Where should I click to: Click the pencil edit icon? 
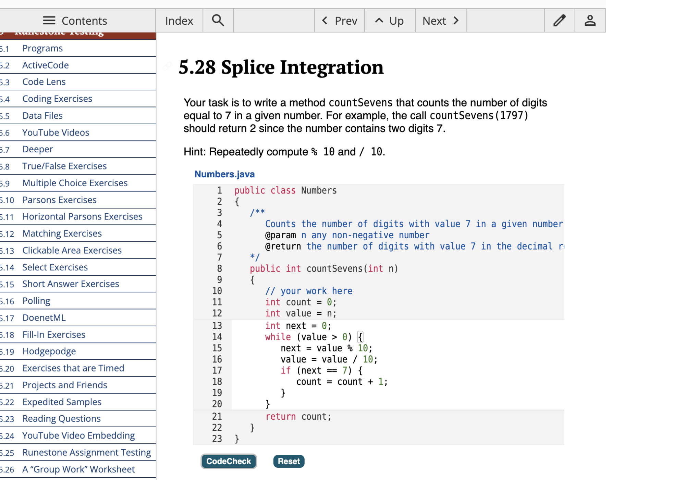click(x=559, y=21)
